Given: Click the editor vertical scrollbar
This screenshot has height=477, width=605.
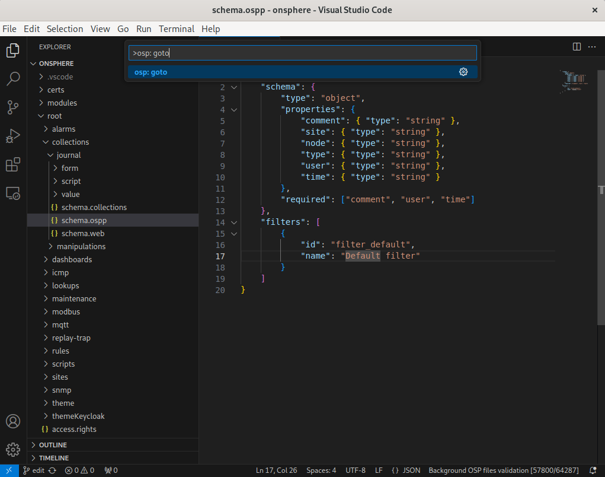Looking at the screenshot, I should [601, 197].
